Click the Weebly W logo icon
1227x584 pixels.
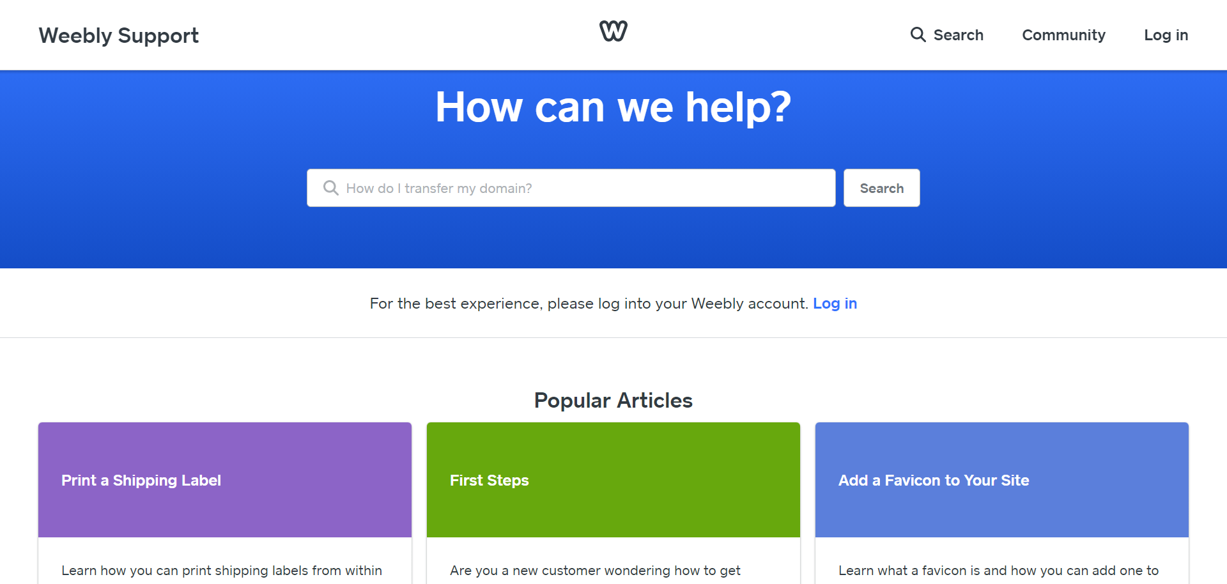tap(613, 31)
